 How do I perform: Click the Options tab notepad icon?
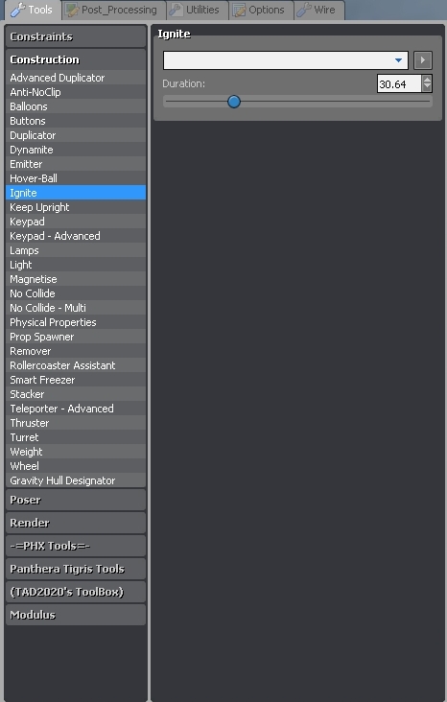tap(239, 10)
